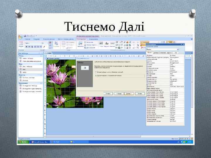This screenshot has width=211, height=158.
Task: Click the Microsoft Access taskbar button
Action: pos(40,142)
